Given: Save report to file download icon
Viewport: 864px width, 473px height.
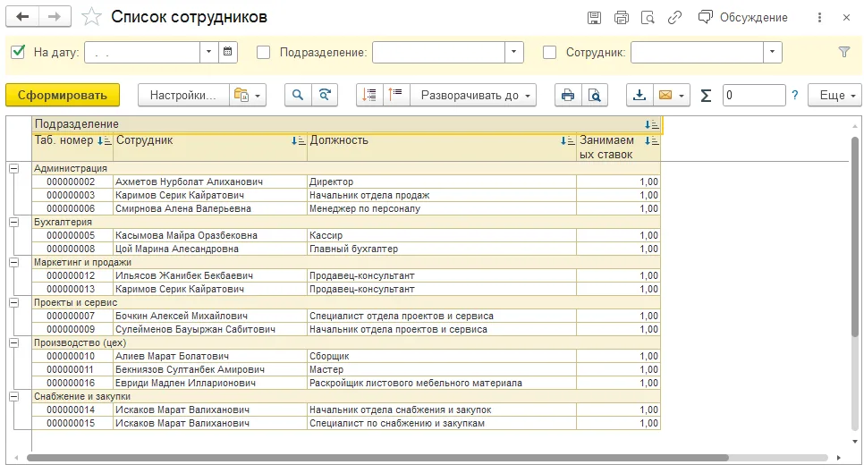Looking at the screenshot, I should (640, 96).
